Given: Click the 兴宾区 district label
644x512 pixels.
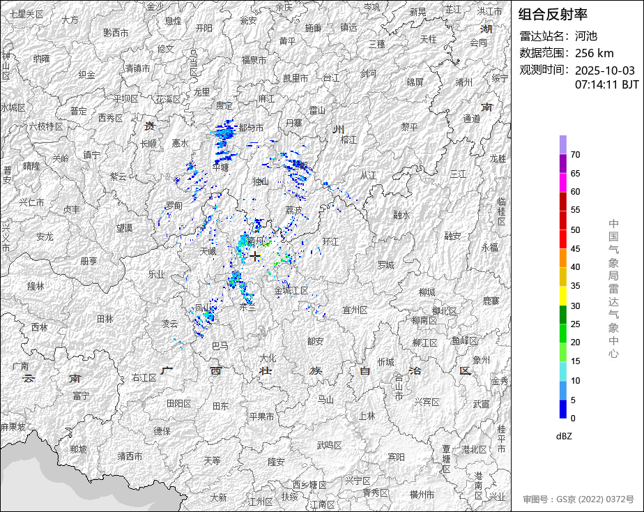Looking at the screenshot, I should pos(427,402).
